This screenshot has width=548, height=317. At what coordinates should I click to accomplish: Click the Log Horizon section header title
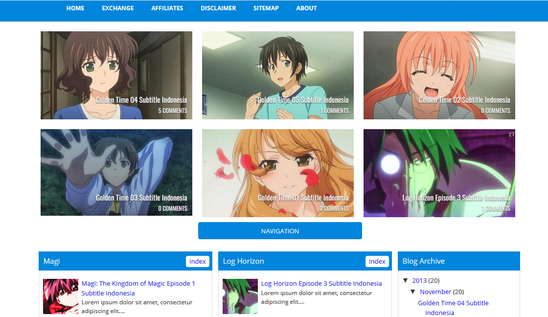[244, 261]
